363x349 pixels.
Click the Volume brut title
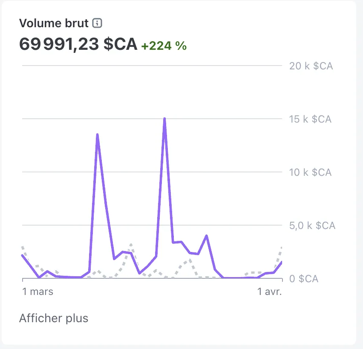click(54, 23)
